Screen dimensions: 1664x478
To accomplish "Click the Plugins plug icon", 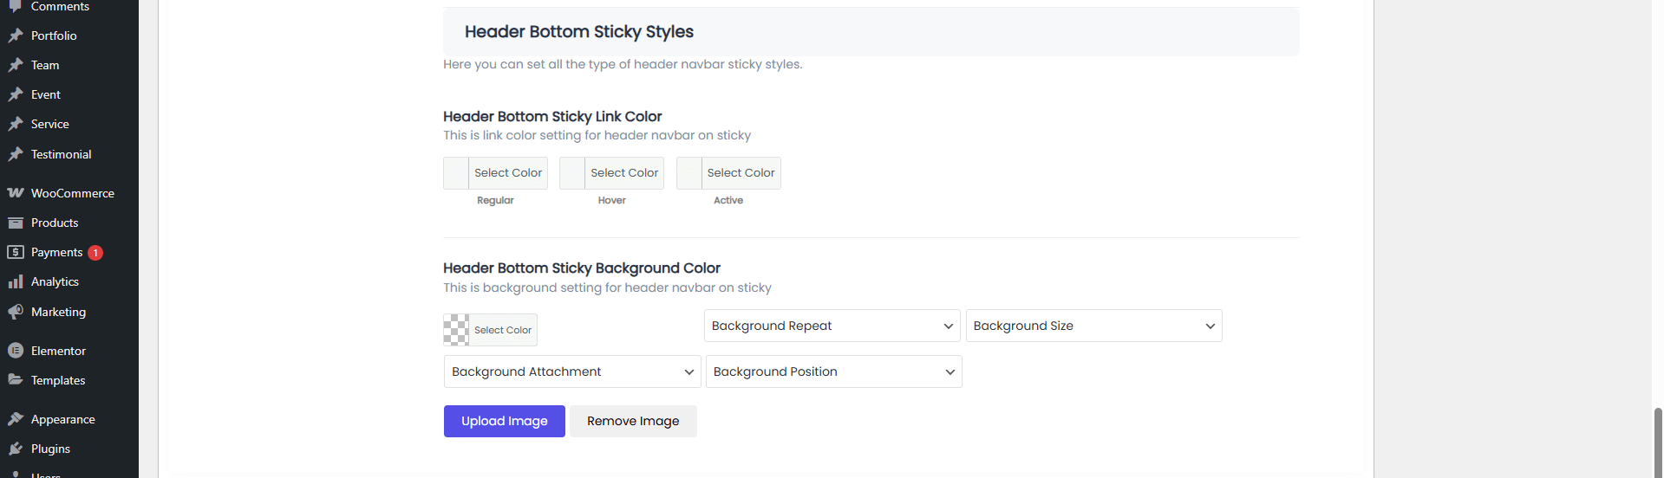I will (x=16, y=449).
